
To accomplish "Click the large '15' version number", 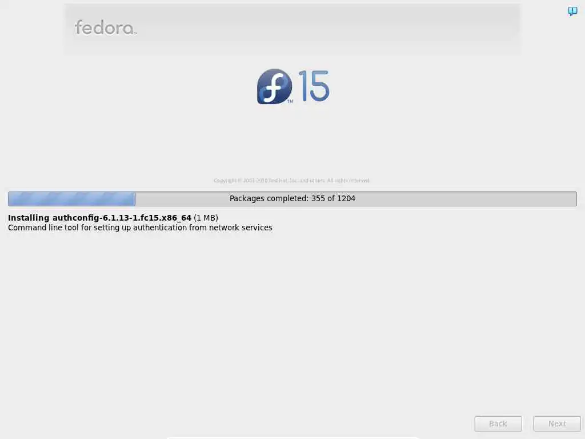I will click(314, 86).
